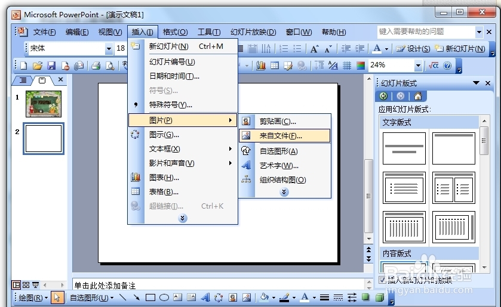Select the Arrow tool in drawing toolbar
The height and width of the screenshot is (307, 501).
[136, 297]
